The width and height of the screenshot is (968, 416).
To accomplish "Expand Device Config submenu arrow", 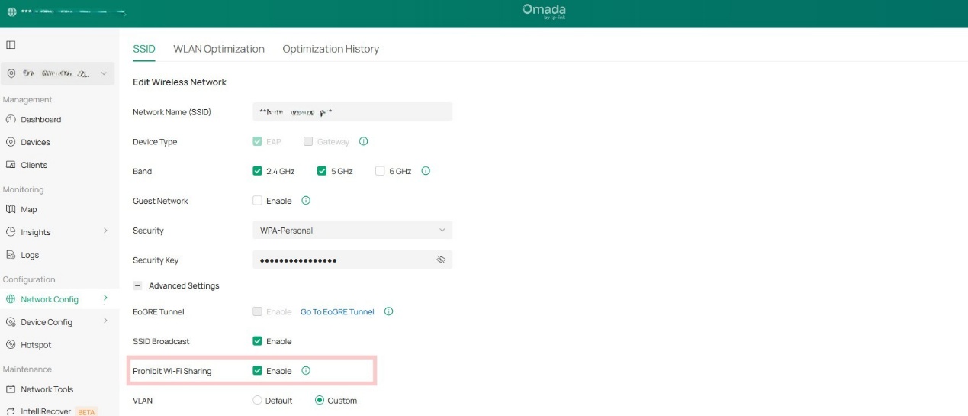I will tap(105, 321).
